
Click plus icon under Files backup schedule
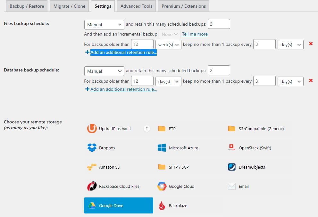(x=87, y=52)
